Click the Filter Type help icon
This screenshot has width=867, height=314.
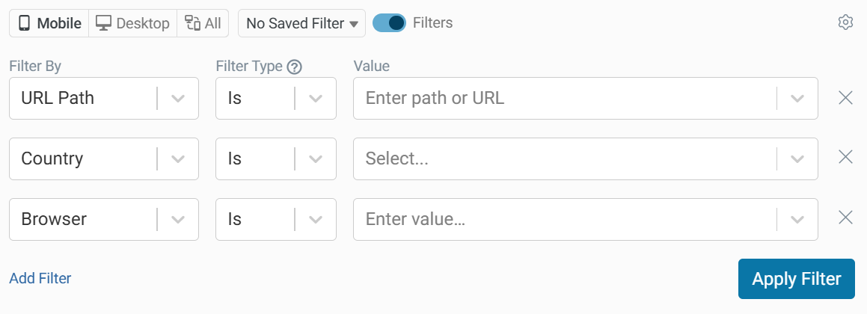click(294, 67)
